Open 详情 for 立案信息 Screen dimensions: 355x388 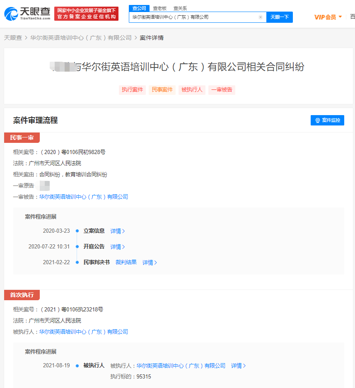[118, 231]
